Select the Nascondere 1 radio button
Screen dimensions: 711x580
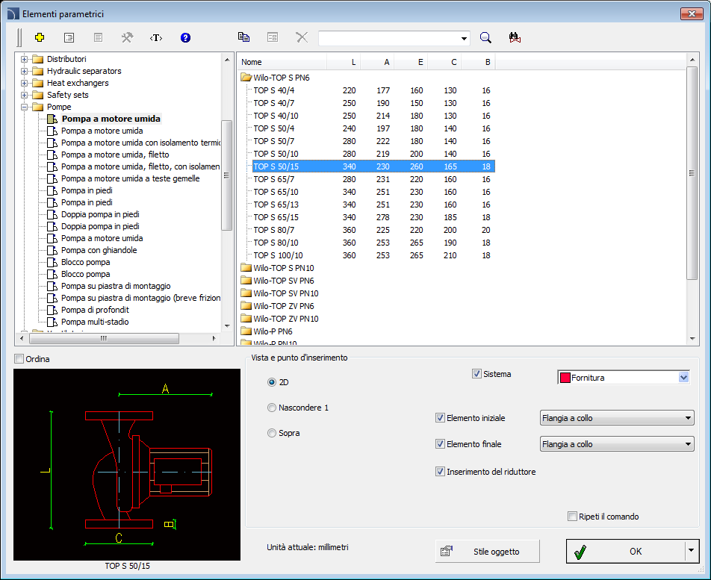click(x=272, y=408)
